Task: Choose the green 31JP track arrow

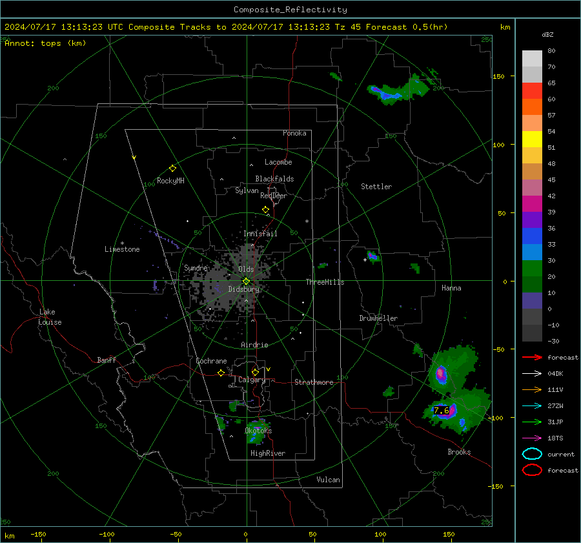Action: tap(532, 422)
